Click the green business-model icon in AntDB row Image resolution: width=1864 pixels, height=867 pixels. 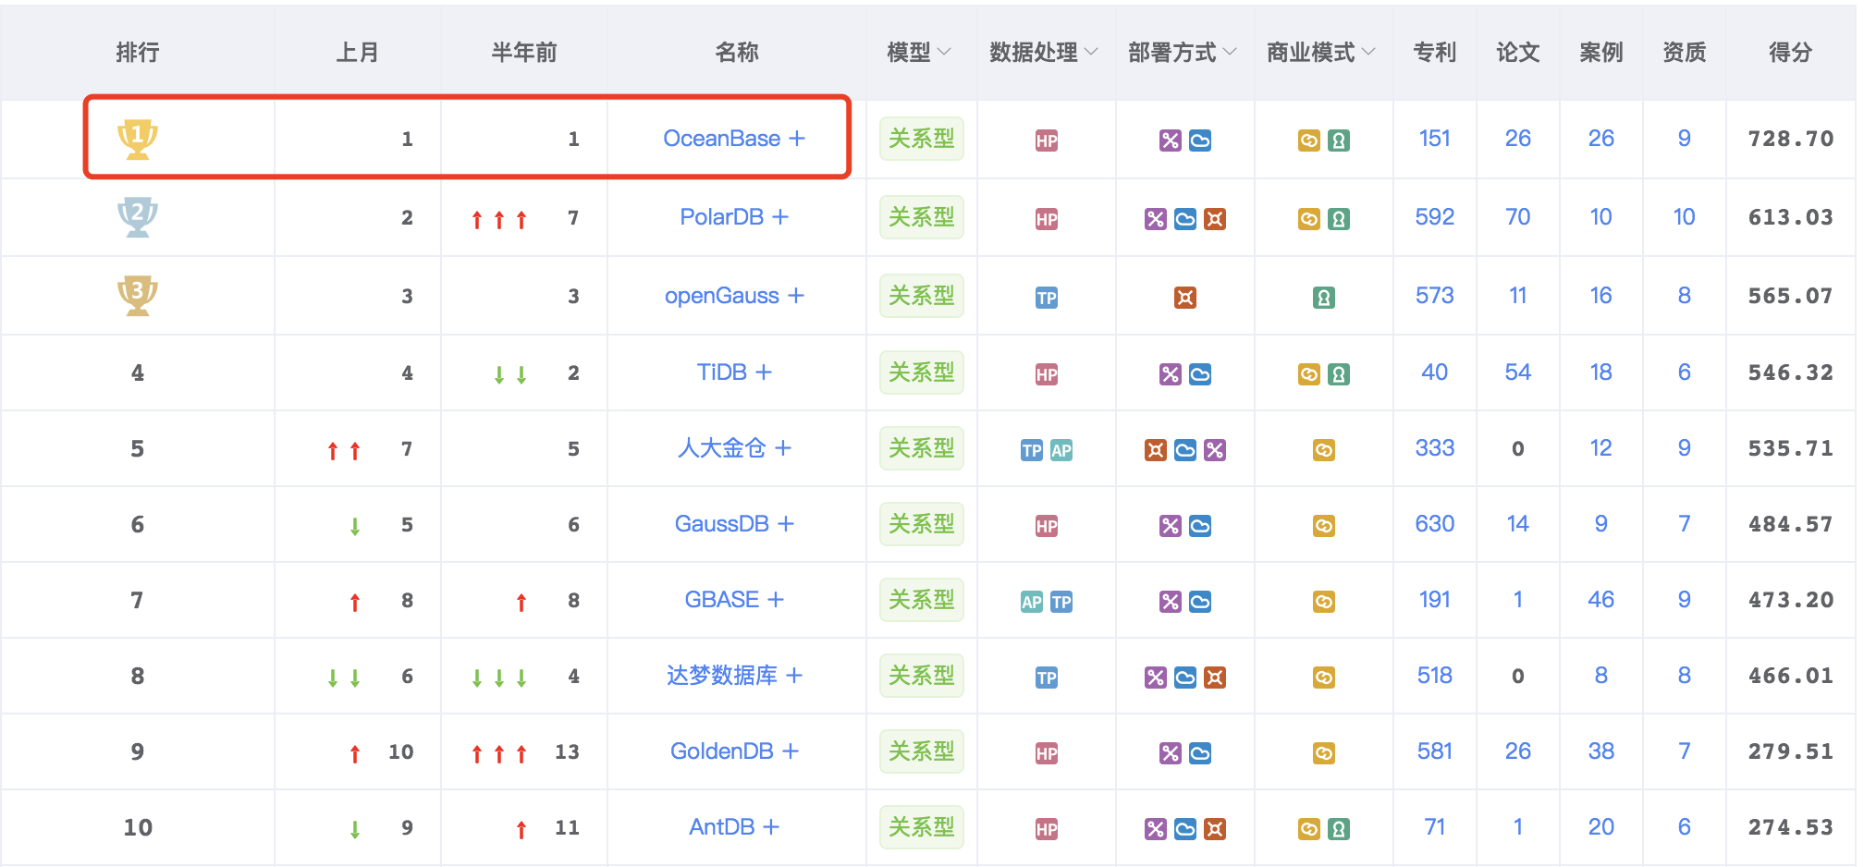pyautogui.click(x=1339, y=829)
